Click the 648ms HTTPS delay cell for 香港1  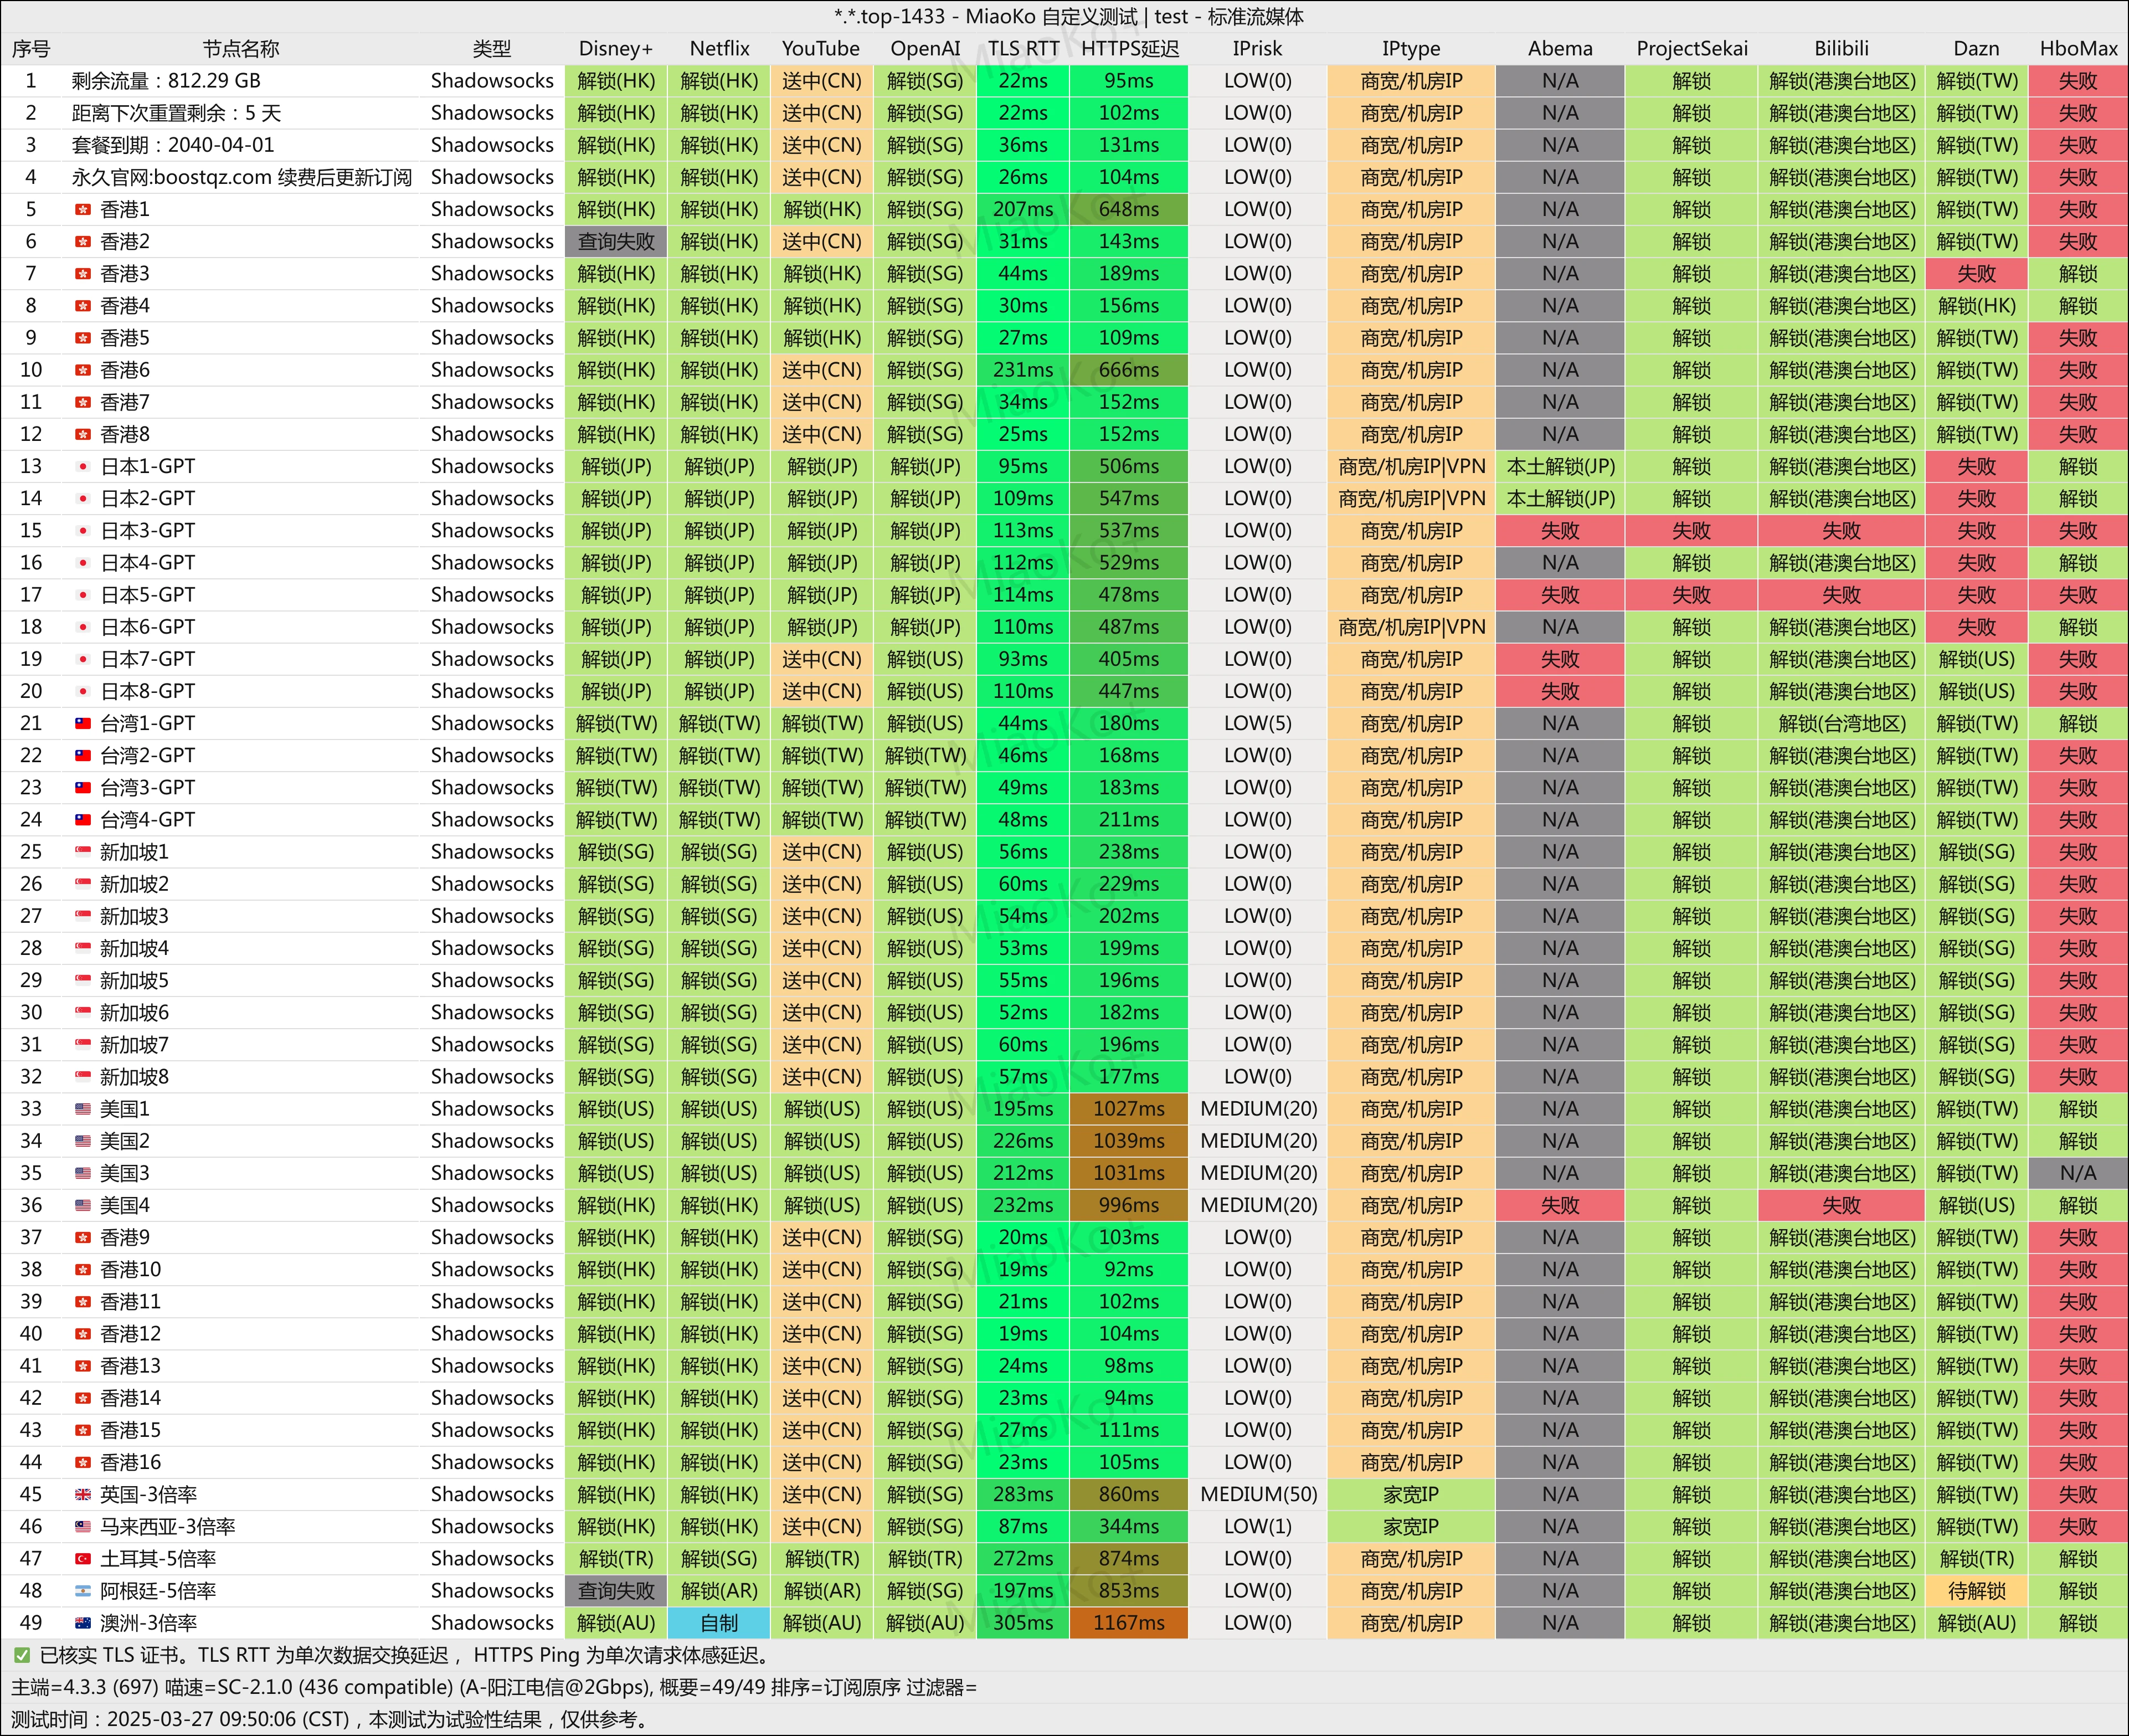point(1129,209)
